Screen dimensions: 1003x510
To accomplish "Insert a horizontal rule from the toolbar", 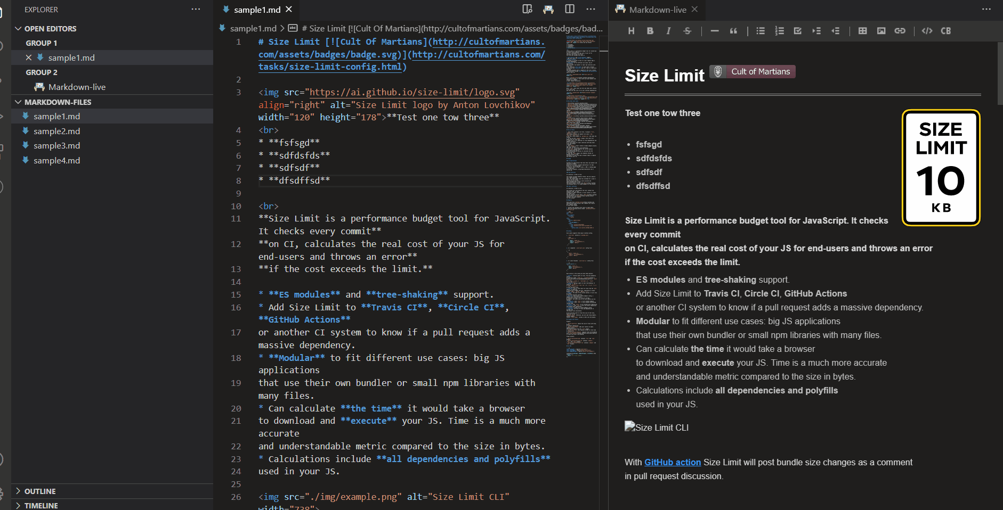I will point(715,31).
